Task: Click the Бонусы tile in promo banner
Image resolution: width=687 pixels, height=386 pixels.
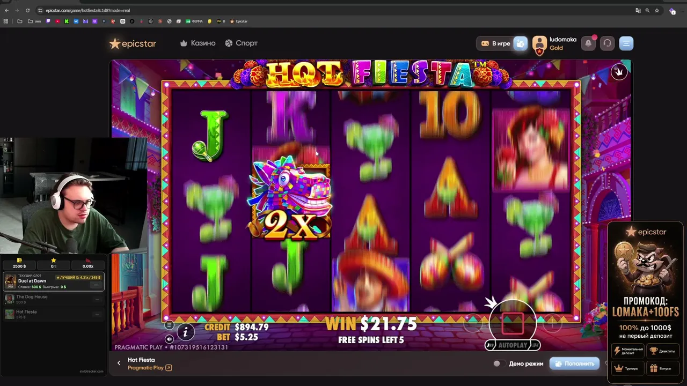Action: [662, 368]
